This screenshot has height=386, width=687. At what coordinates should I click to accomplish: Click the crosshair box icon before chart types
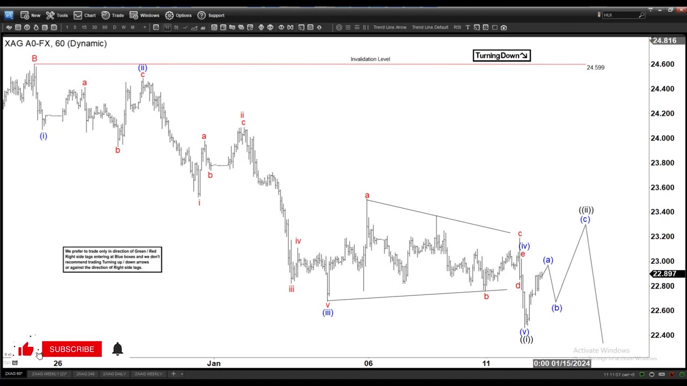coord(156,27)
